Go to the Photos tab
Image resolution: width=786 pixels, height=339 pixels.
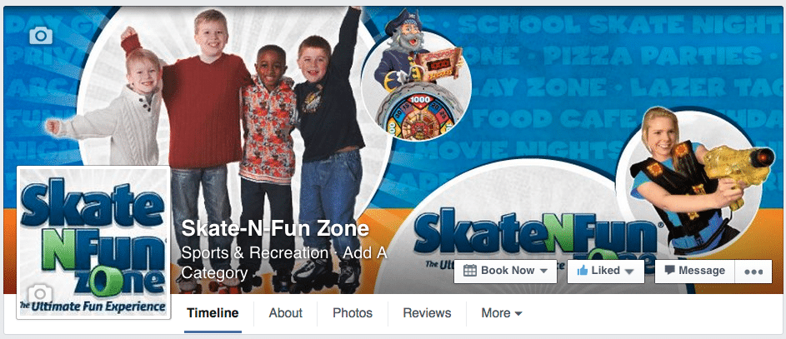click(353, 313)
